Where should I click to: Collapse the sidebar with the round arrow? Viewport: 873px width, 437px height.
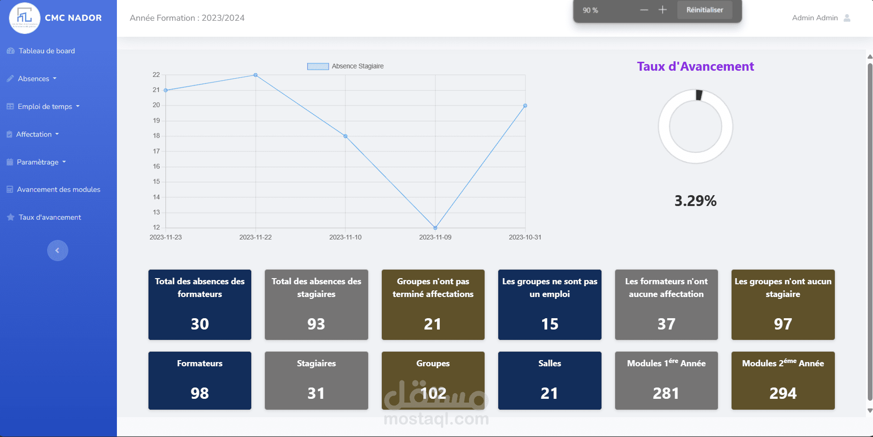pos(58,250)
